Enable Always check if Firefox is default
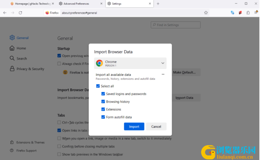The height and width of the screenshot is (160, 260). (59, 64)
